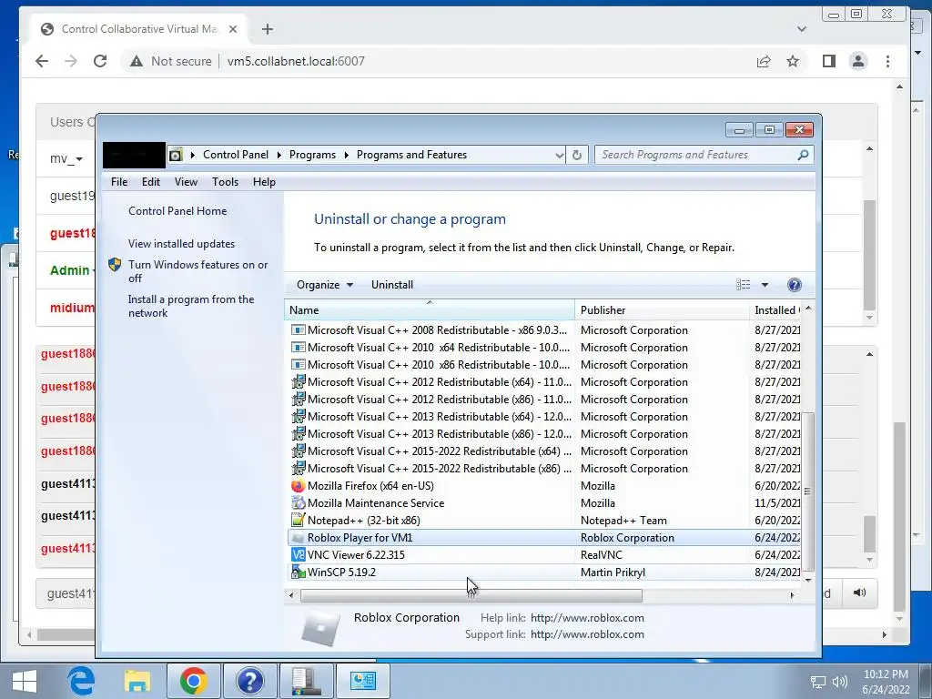
Task: Click the Control Panel icon in address bar
Action: pos(176,155)
